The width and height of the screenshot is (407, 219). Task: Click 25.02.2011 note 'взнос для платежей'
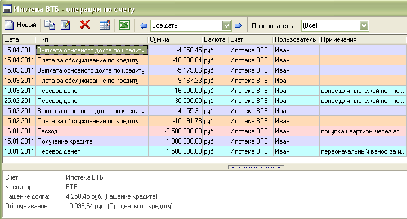pyautogui.click(x=363, y=101)
